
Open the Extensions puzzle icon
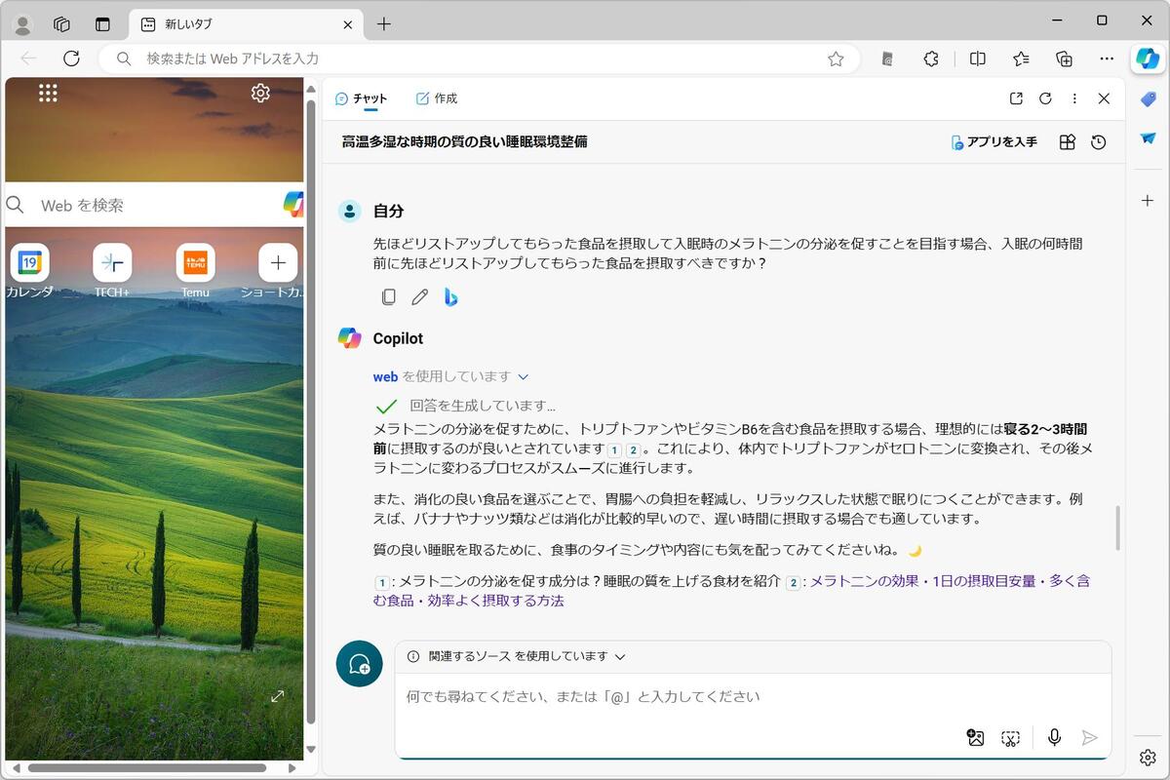tap(931, 58)
